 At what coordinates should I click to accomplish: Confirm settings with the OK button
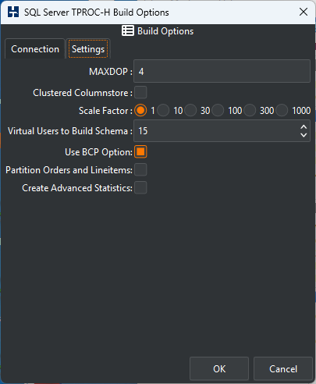pos(219,368)
